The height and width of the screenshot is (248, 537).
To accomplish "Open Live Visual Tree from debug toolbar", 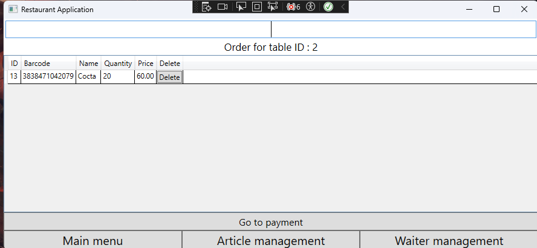I will [x=206, y=7].
